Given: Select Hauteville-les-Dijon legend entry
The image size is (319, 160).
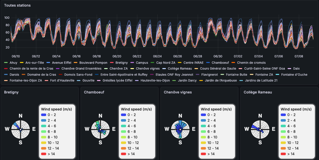Looking at the screenshot, I should (x=155, y=81).
